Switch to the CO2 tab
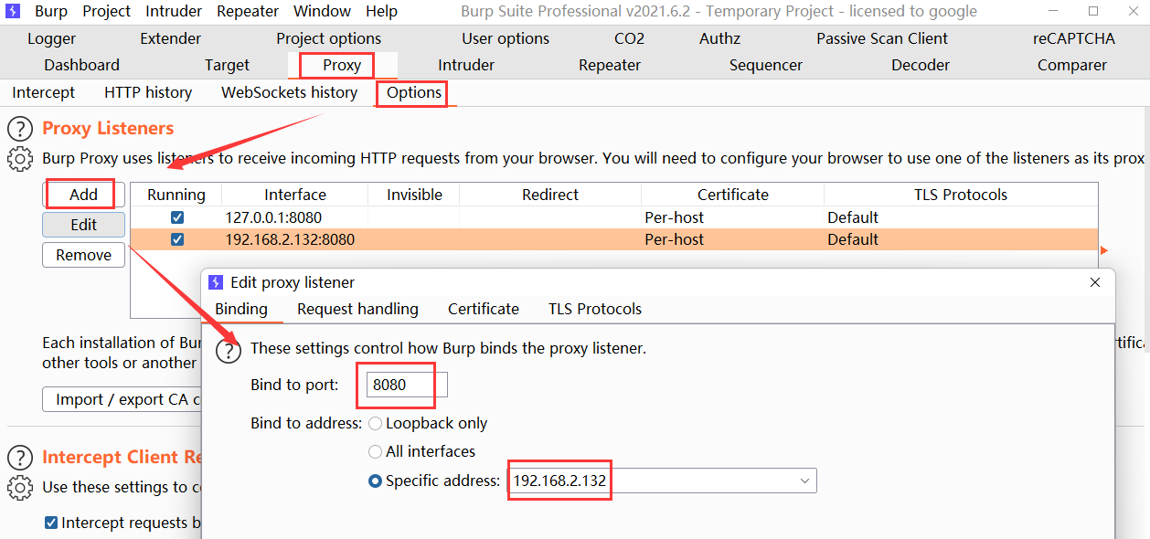This screenshot has width=1150, height=539. tap(629, 38)
